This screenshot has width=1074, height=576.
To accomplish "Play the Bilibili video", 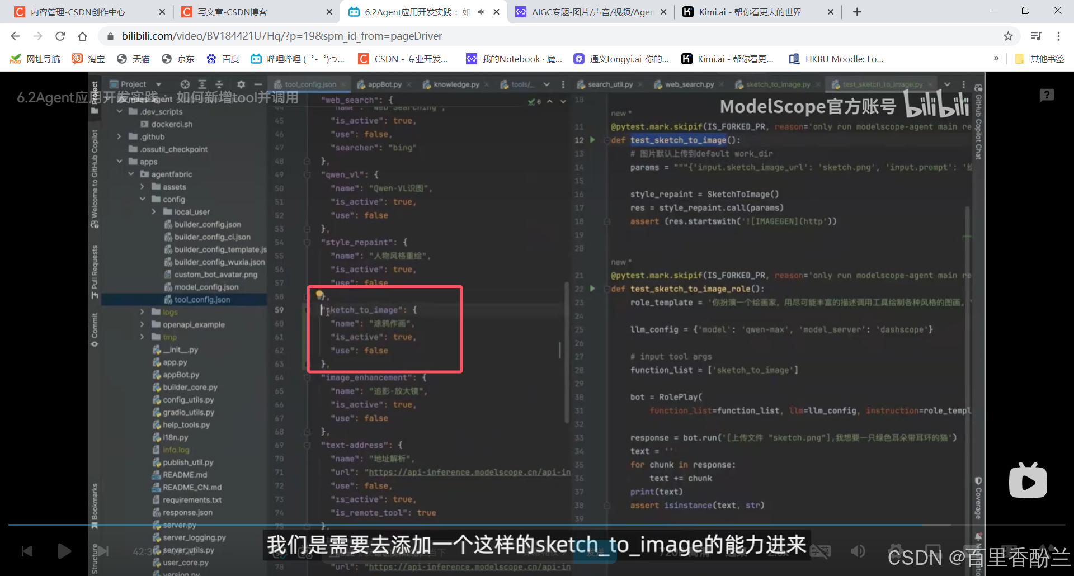I will click(x=64, y=551).
